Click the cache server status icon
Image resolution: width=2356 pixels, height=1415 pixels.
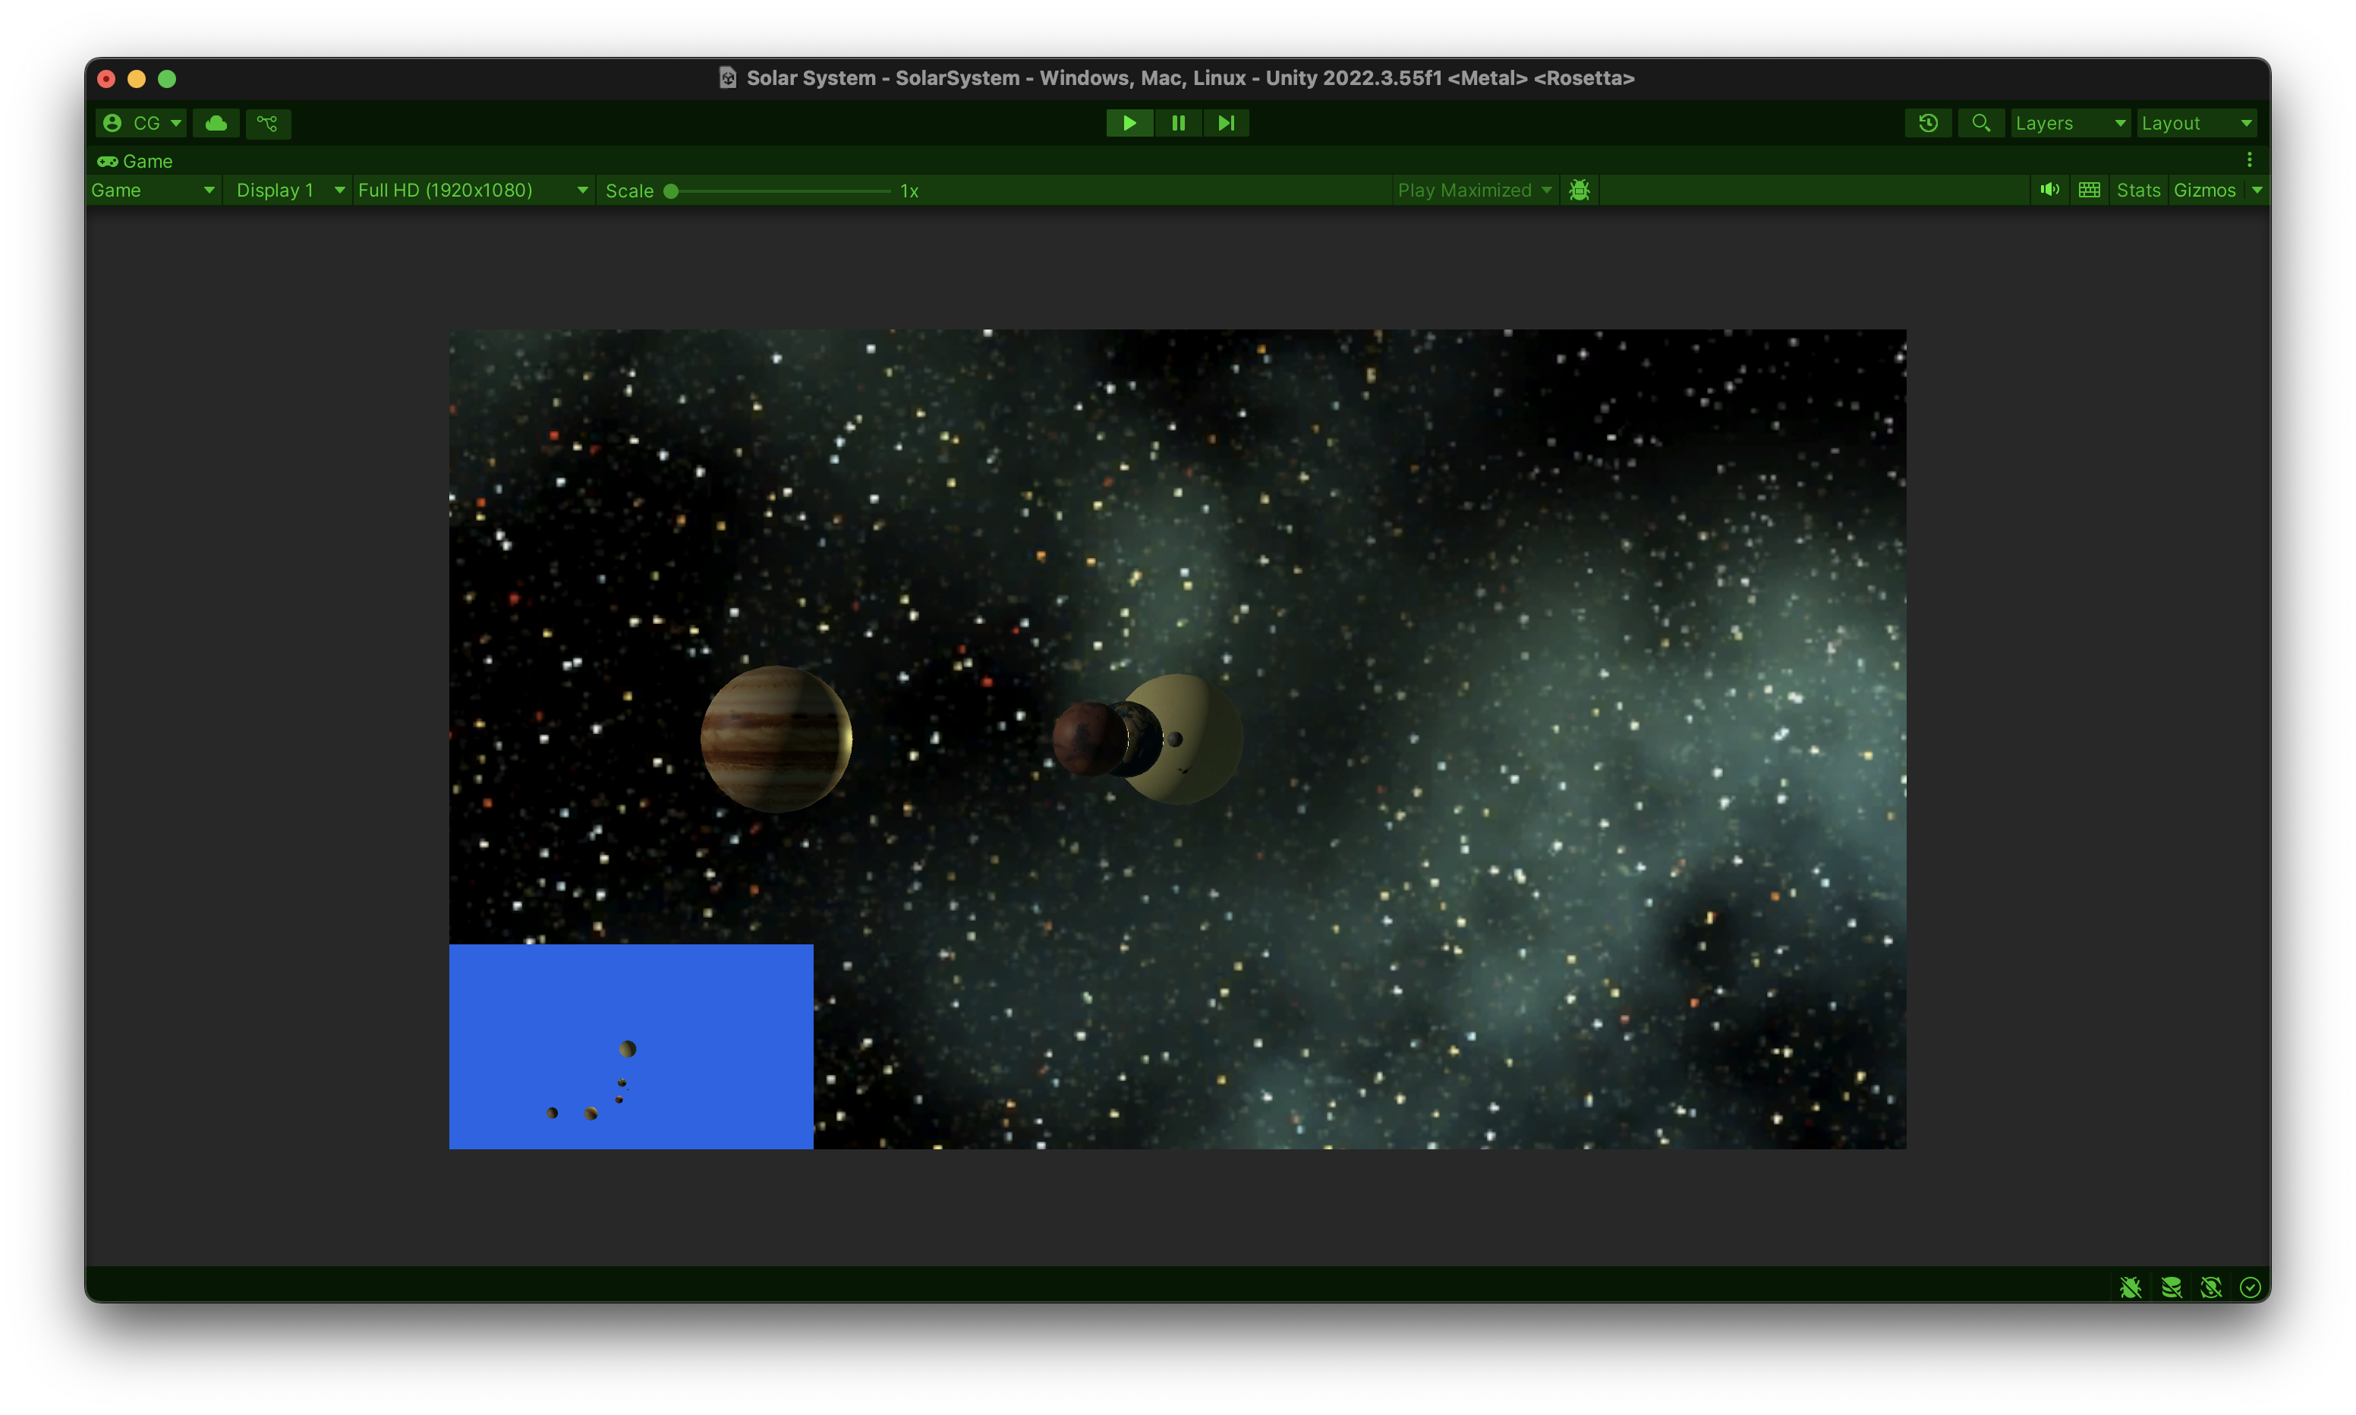(x=2171, y=1288)
